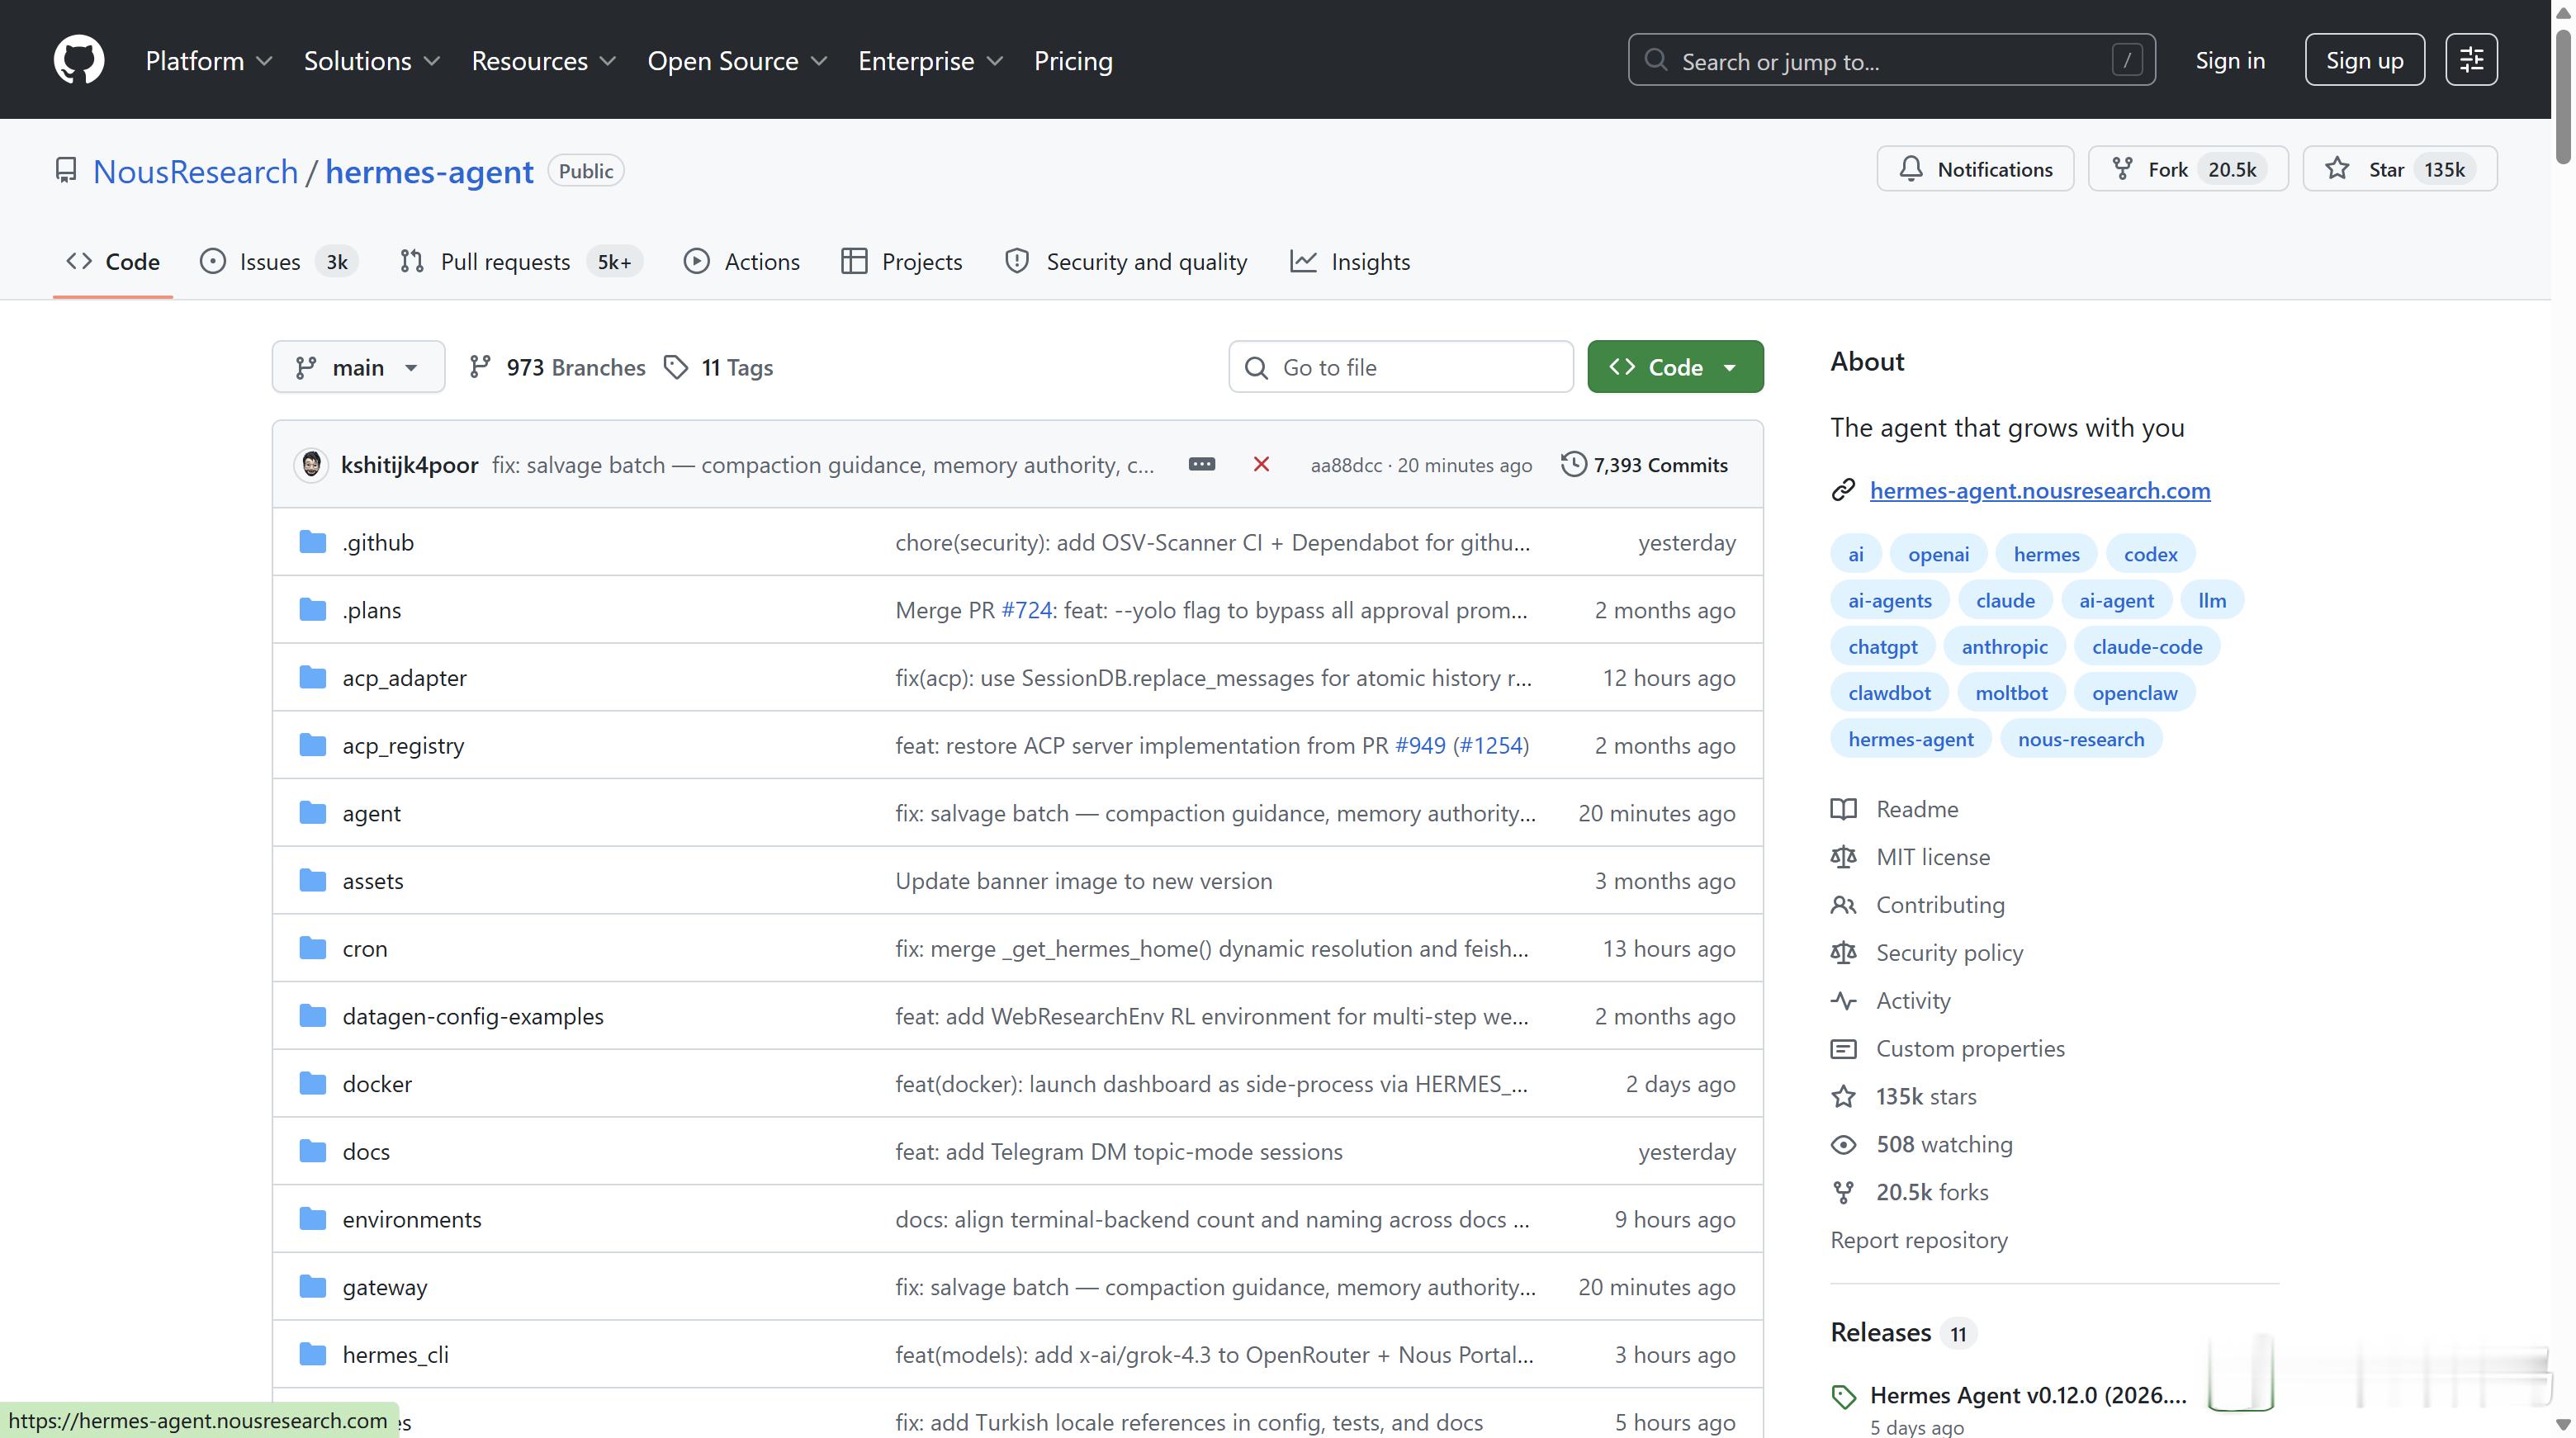Open the Pull requests tab
Viewport: 2576px width, 1438px height.
[521, 262]
